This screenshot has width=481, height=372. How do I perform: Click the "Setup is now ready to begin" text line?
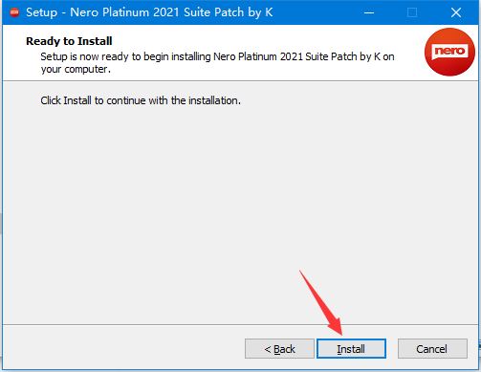tap(217, 56)
